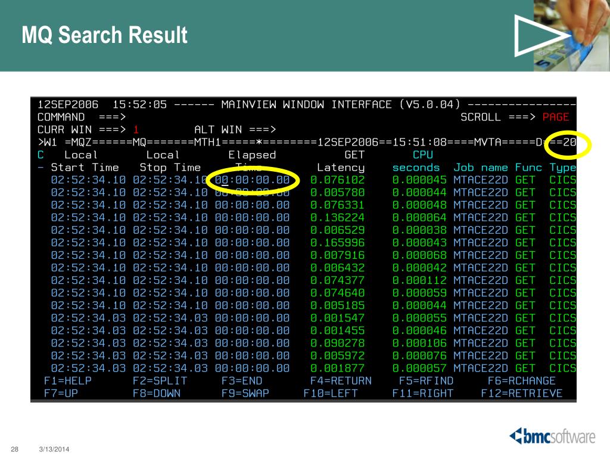The image size is (610, 458).
Task: Click GET latency value 0.074377
Action: tap(337, 280)
